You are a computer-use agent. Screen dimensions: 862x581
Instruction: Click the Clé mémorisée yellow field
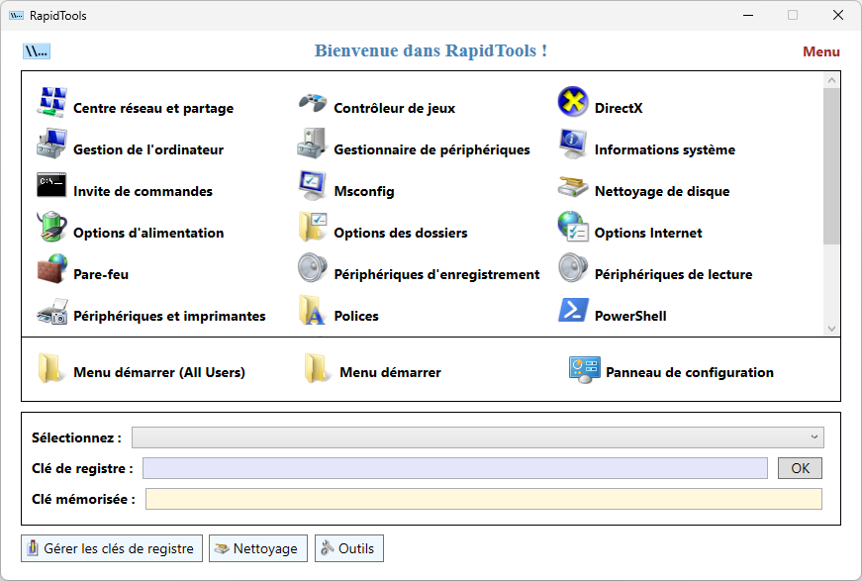click(x=484, y=499)
